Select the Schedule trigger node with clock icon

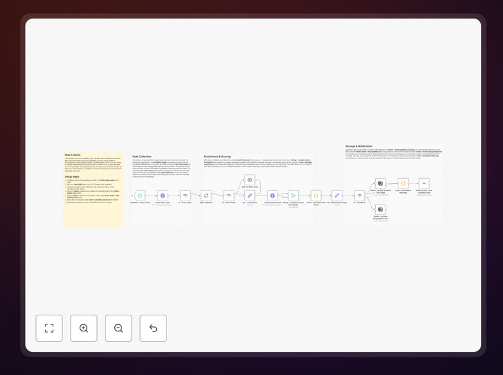(x=140, y=196)
